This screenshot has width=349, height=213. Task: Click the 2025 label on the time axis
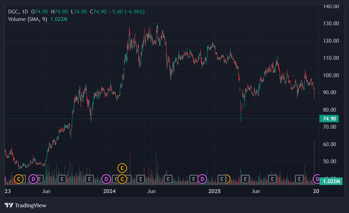coord(215,191)
